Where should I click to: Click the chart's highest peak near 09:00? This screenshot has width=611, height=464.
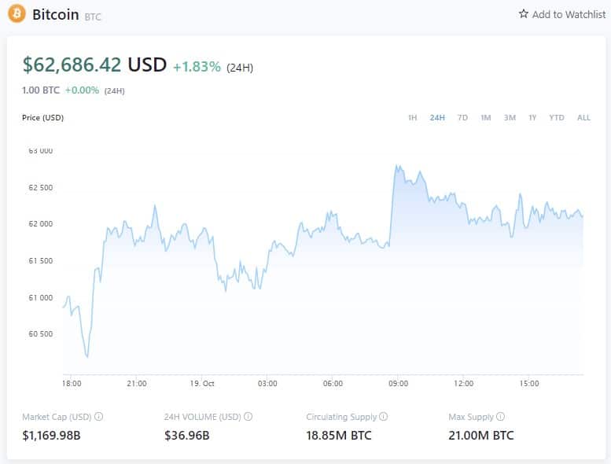tap(396, 166)
